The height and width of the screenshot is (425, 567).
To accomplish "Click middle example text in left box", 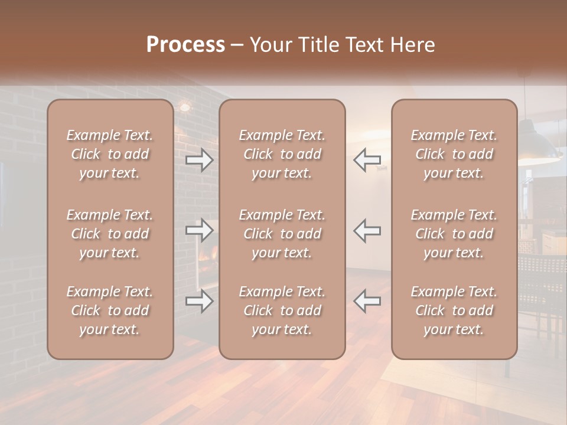I will 110,234.
